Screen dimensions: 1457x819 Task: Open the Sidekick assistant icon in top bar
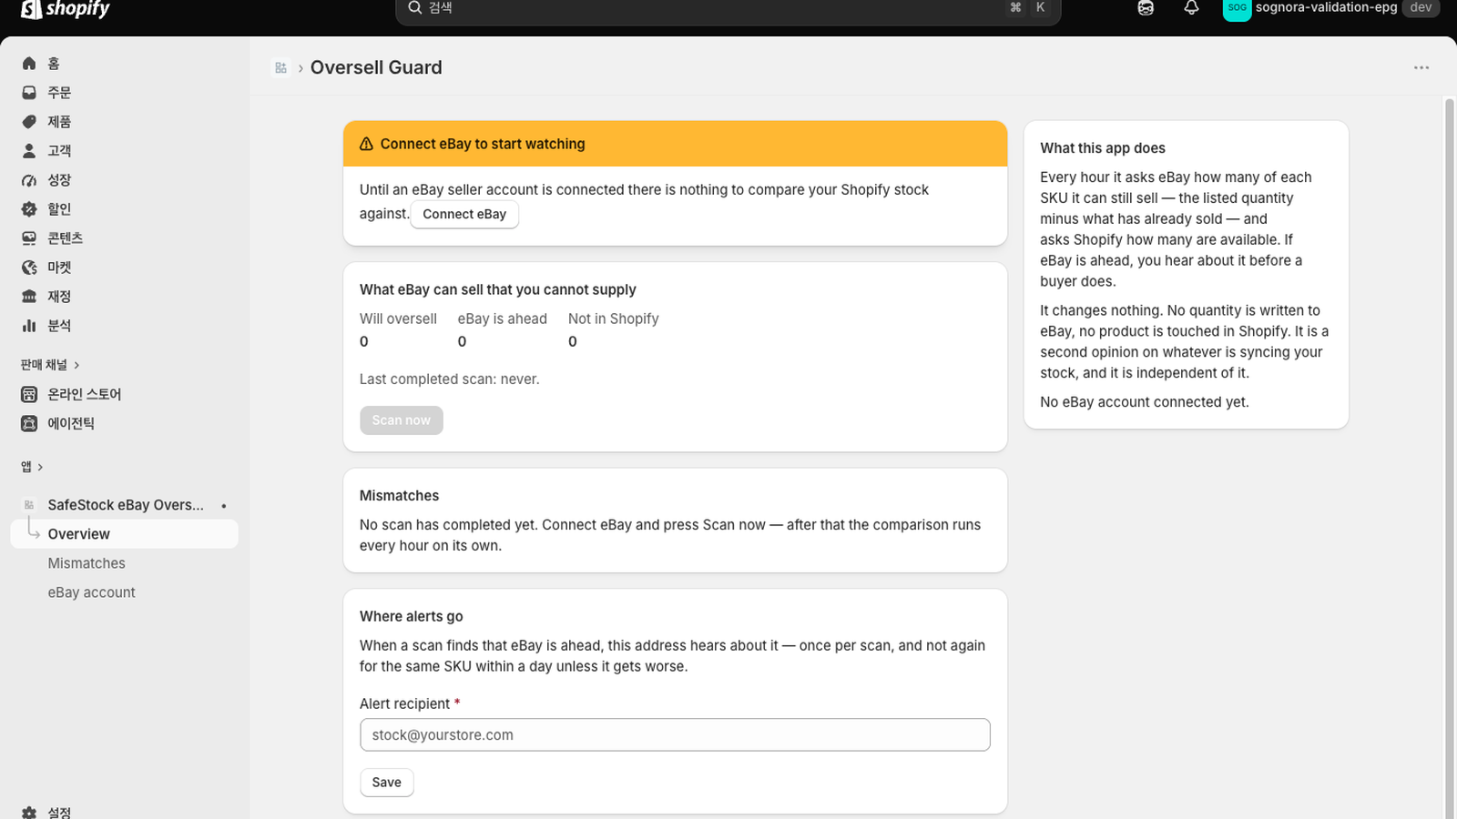pos(1146,8)
